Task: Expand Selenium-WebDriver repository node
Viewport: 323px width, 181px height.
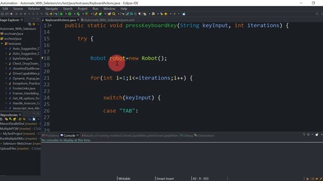Action: pyautogui.click(x=1, y=143)
